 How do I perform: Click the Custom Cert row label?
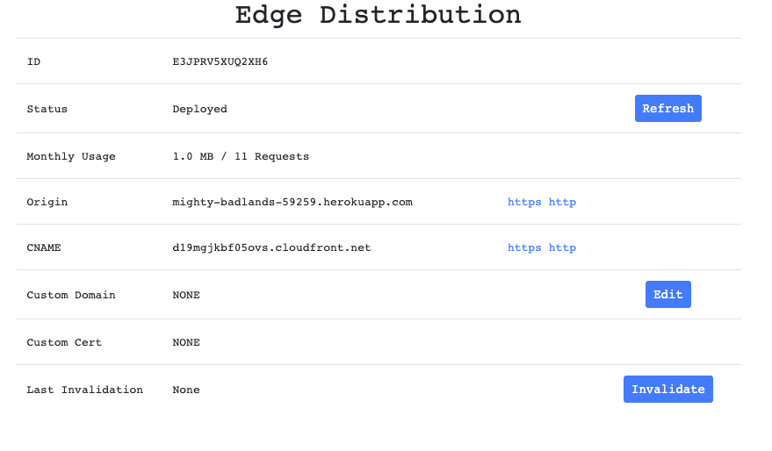pyautogui.click(x=64, y=342)
